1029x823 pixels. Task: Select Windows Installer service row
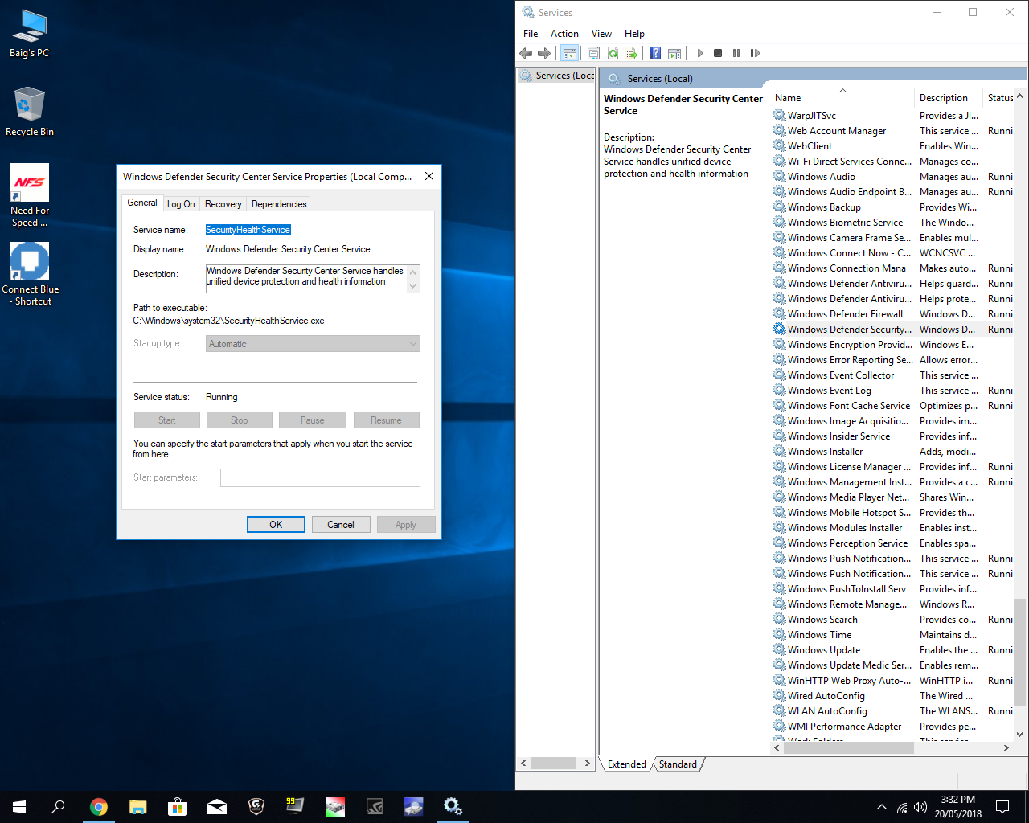[892, 452]
